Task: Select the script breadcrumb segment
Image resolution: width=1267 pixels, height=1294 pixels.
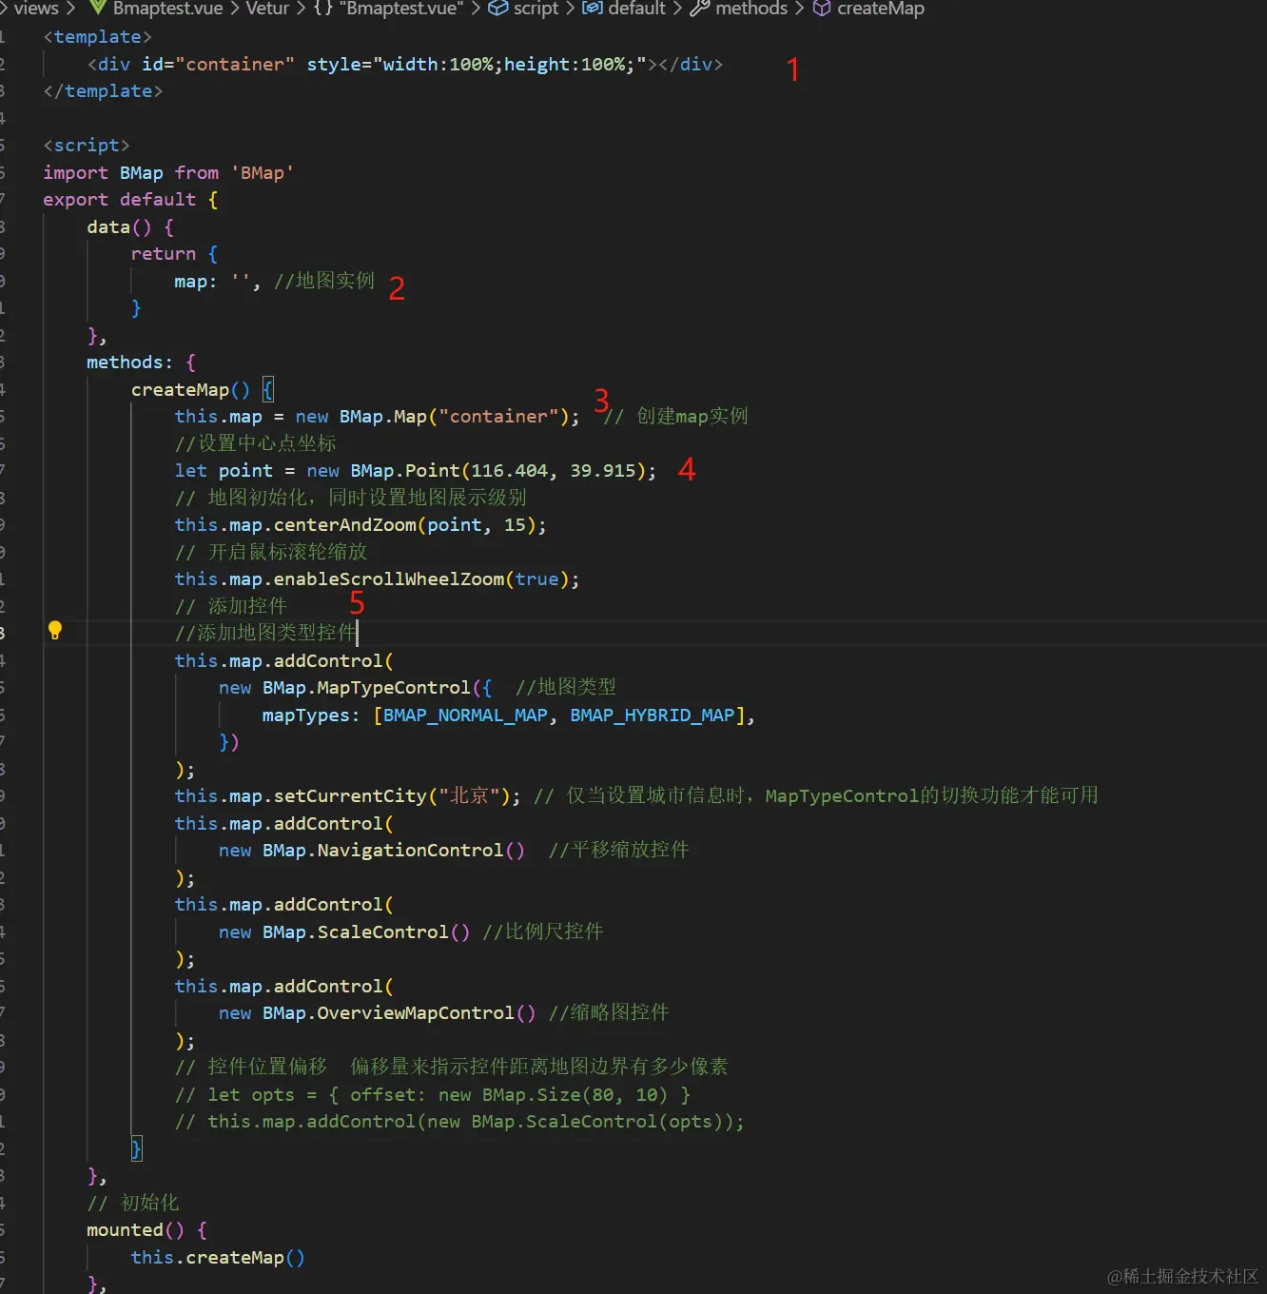Action: point(536,8)
